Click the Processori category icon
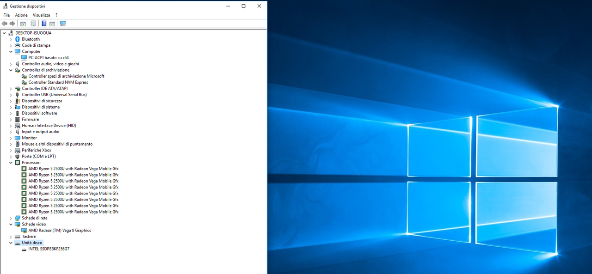Screen dimensions: 592x274 coord(18,163)
